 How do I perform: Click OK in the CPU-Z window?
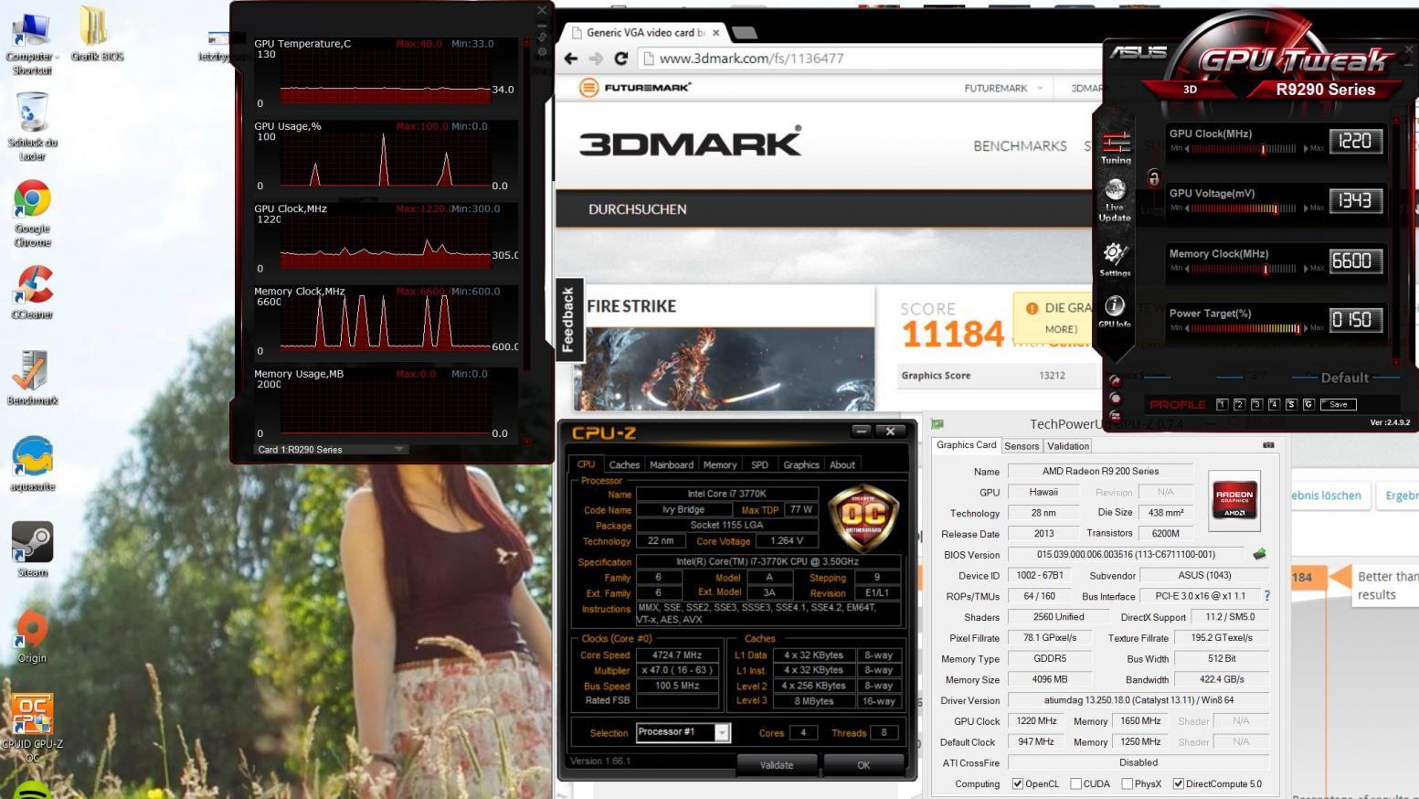[x=863, y=765]
